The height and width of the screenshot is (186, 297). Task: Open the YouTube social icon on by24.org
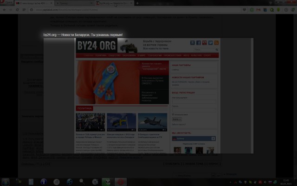204,43
